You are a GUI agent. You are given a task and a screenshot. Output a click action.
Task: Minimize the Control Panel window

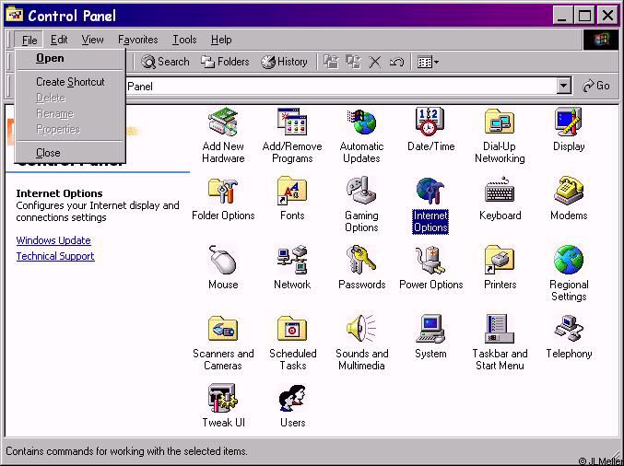point(562,16)
